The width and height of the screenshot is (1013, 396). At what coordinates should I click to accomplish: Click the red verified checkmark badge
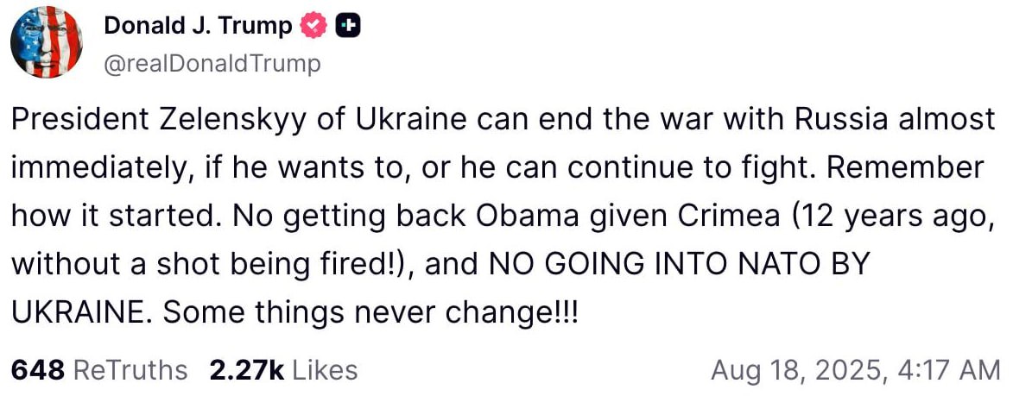[x=313, y=28]
